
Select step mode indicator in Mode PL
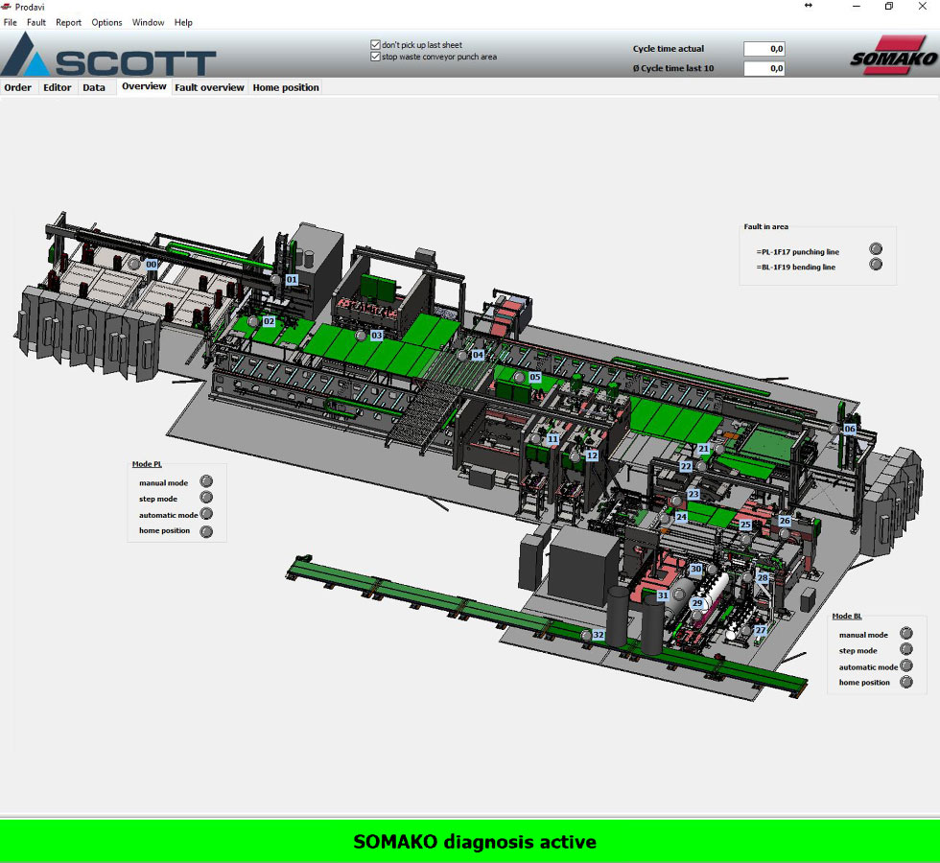[x=205, y=498]
